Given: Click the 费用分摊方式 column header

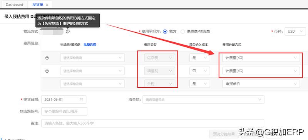Looking at the screenshot, I should pos(232,45).
